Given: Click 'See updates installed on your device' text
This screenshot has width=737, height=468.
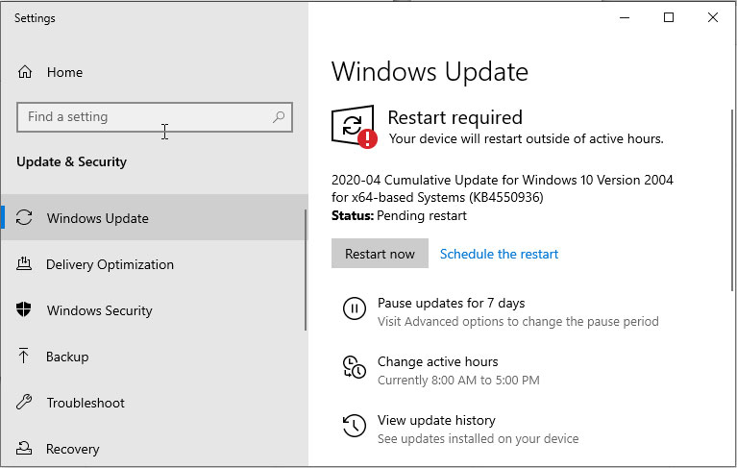Looking at the screenshot, I should 478,438.
